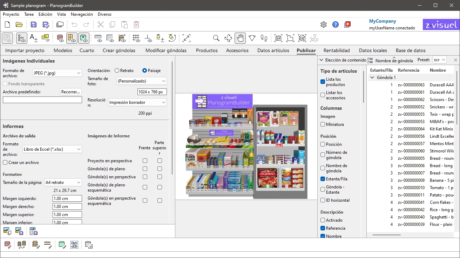Toggle the grid visibility icon
The width and height of the screenshot is (460, 258).
point(136,38)
